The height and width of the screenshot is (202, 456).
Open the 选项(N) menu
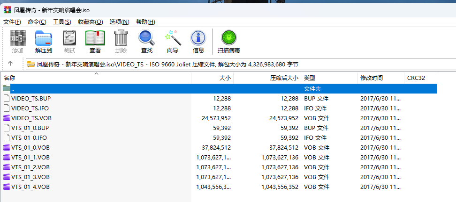tap(119, 22)
